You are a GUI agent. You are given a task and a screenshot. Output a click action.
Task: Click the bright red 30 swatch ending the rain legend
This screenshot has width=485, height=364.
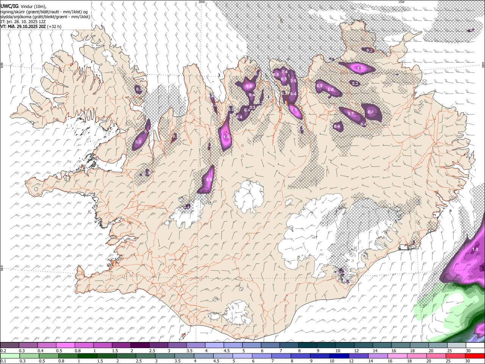(475, 356)
